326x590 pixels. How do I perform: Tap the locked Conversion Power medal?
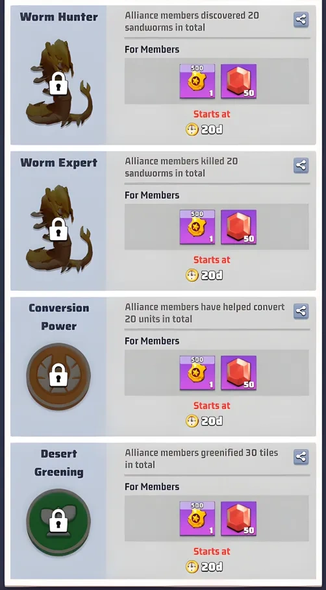point(58,376)
